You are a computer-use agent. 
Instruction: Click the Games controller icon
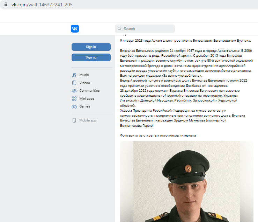(x=74, y=107)
